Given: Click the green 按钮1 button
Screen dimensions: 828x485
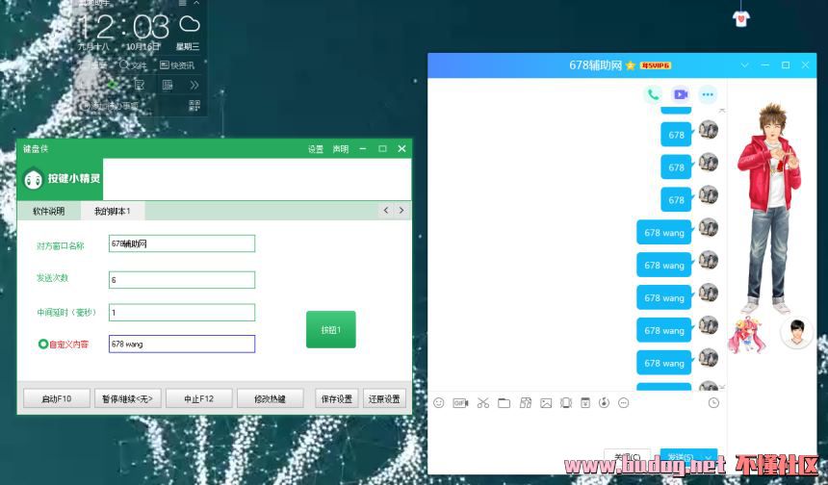Looking at the screenshot, I should click(330, 329).
